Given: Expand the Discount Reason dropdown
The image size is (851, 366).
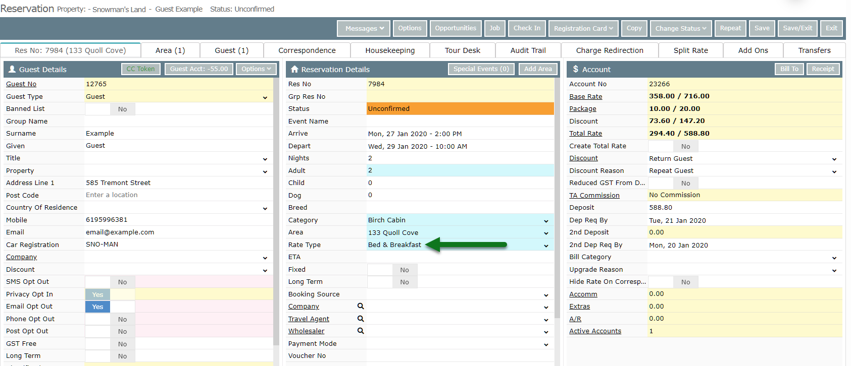Looking at the screenshot, I should [834, 171].
